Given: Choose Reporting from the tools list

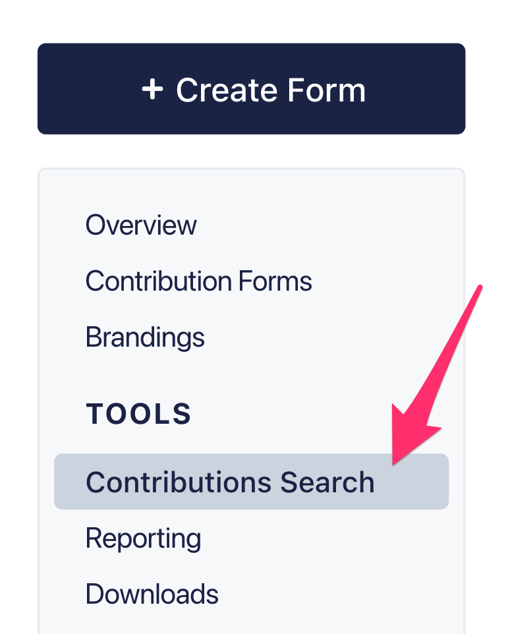Looking at the screenshot, I should pyautogui.click(x=143, y=538).
